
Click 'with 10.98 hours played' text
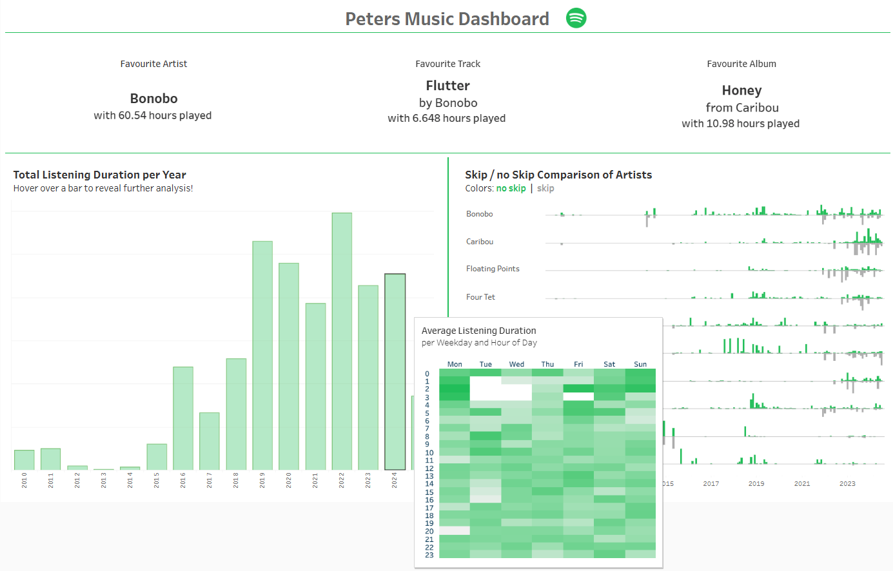[741, 123]
